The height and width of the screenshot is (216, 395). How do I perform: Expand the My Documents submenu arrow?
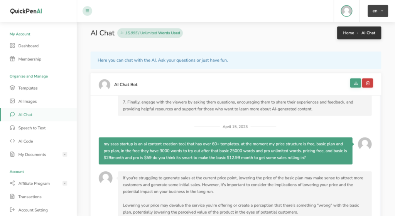coord(65,154)
